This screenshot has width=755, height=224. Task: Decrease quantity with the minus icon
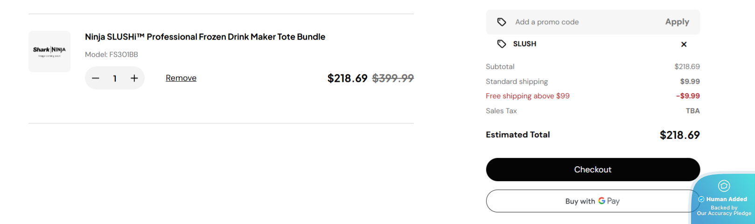[x=96, y=78]
